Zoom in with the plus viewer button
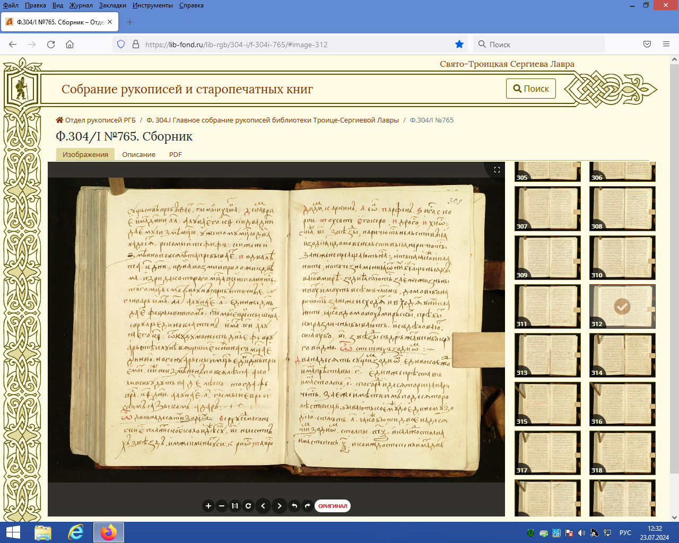 point(208,506)
